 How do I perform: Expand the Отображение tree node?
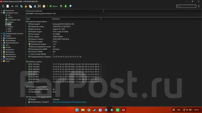pos(1,38)
